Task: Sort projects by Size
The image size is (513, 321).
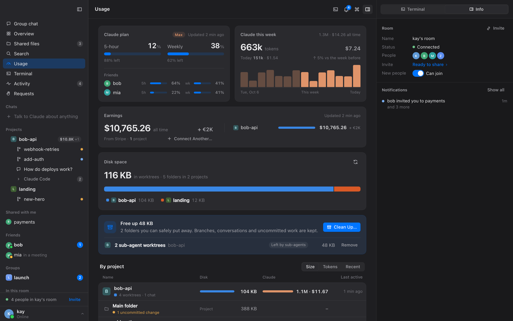Action: pyautogui.click(x=310, y=267)
